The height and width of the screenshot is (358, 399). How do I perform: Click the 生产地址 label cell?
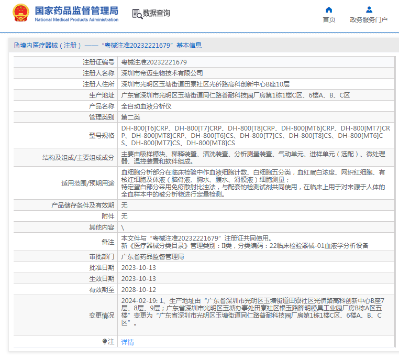coord(65,95)
